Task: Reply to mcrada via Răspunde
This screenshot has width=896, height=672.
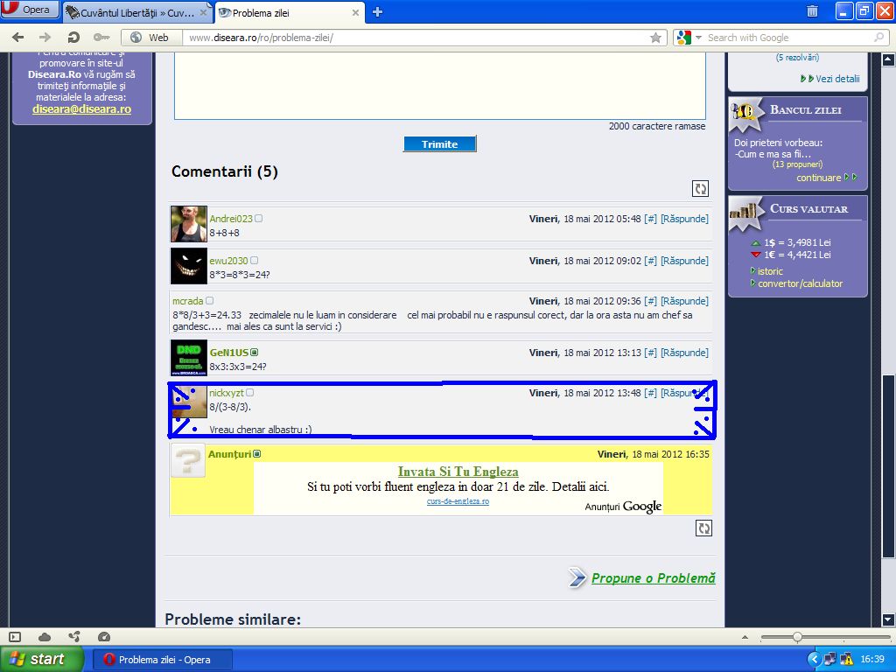Action: [684, 301]
